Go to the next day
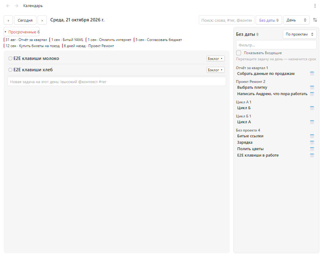Viewport: 323px width, 263px height. tap(42, 20)
